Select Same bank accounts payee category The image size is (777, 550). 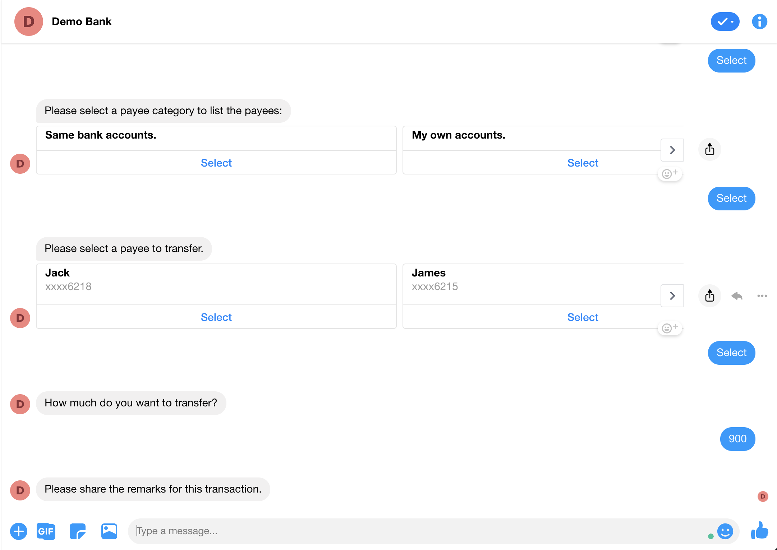216,163
